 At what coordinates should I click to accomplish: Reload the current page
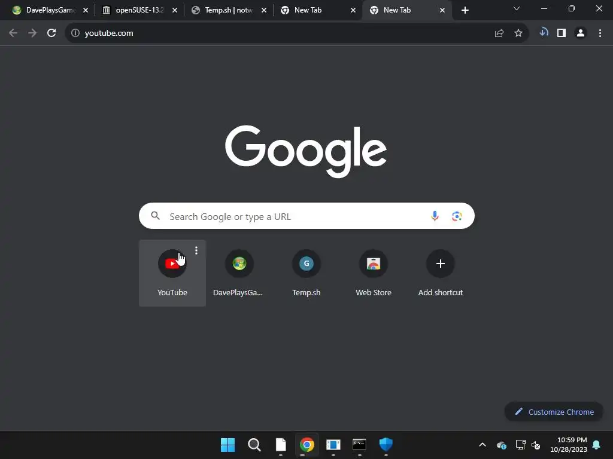point(51,33)
